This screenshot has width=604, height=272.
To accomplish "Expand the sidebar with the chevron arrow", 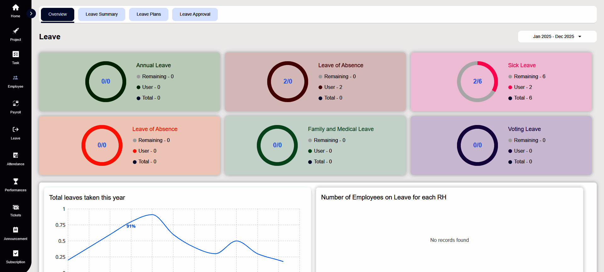I will tap(31, 14).
